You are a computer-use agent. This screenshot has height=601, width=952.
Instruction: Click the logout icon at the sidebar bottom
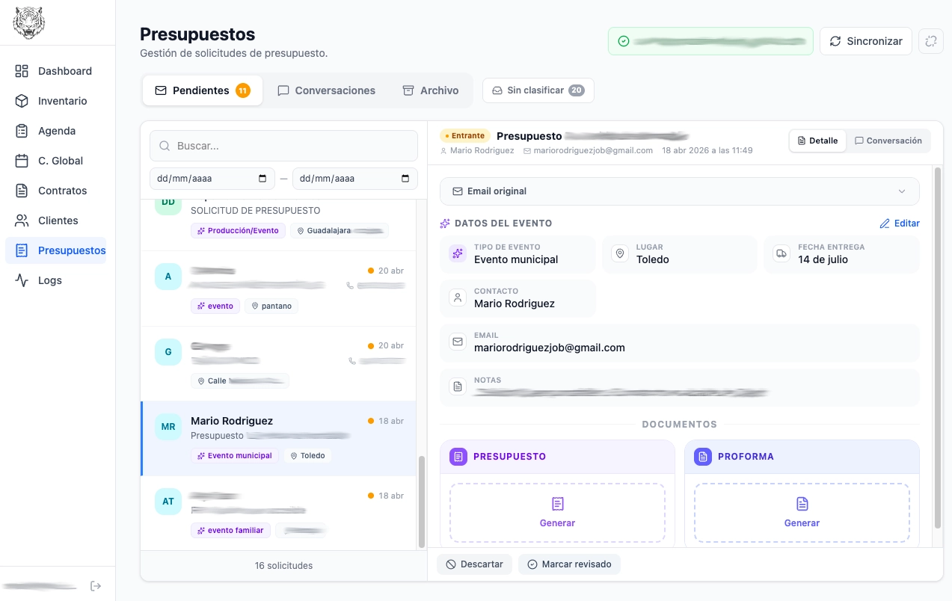(96, 586)
